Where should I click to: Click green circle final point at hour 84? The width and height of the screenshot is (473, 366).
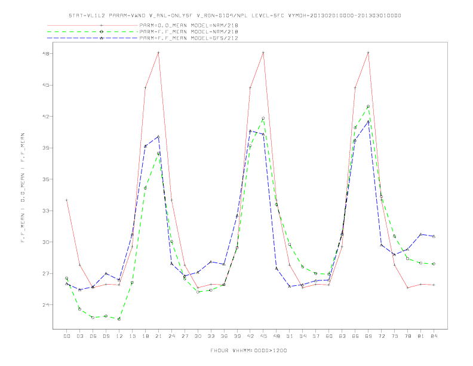pos(434,264)
